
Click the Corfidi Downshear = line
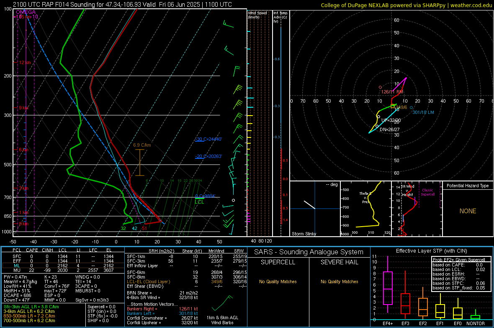[162, 318]
